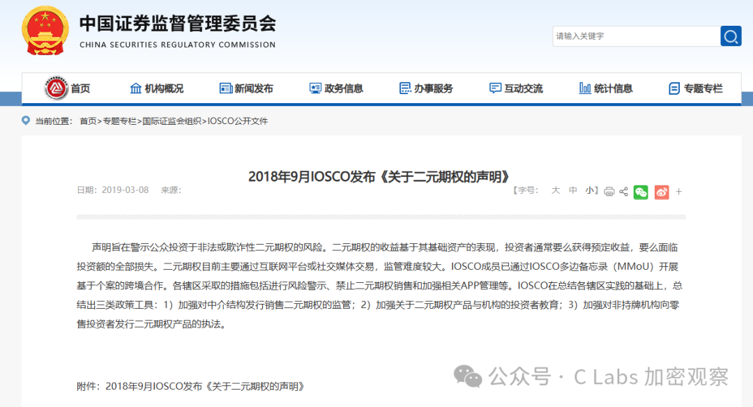Expand more share options plus sign

tap(679, 192)
